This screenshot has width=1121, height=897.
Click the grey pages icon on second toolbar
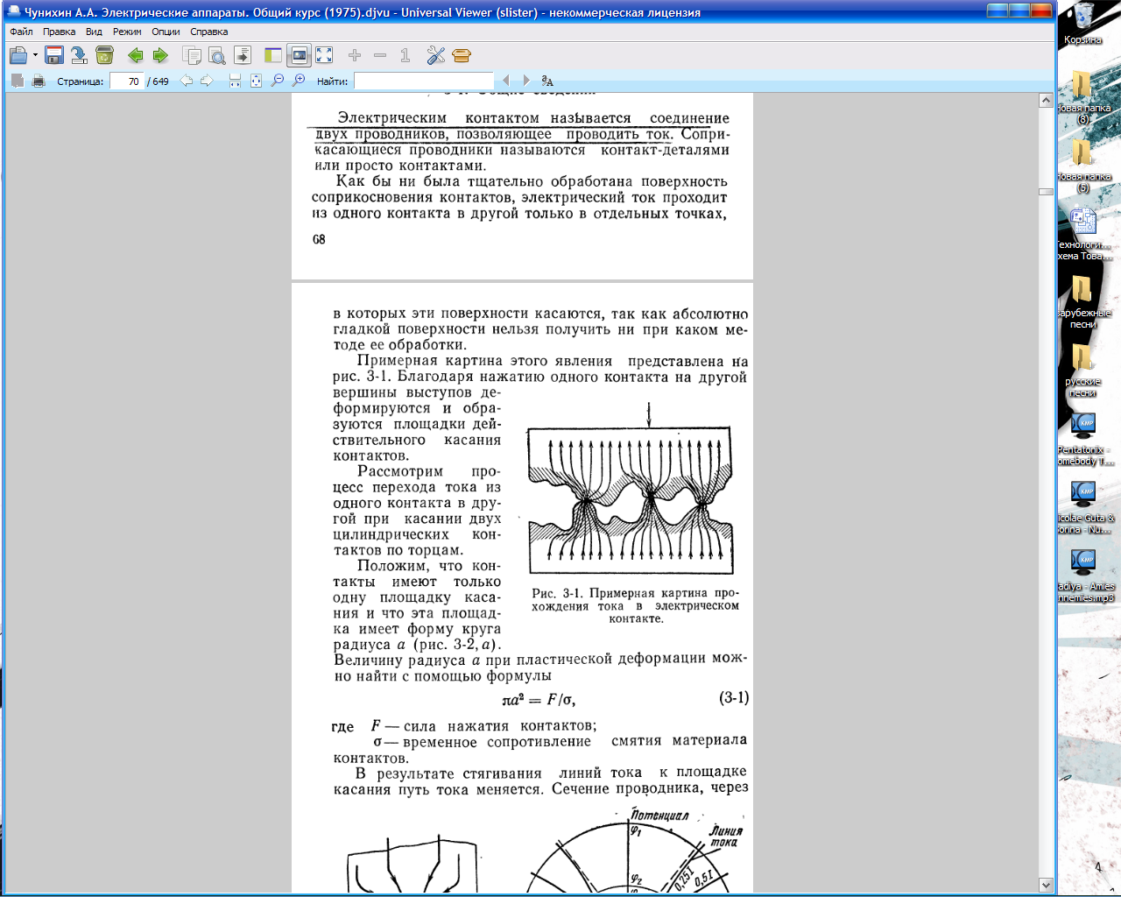point(17,81)
